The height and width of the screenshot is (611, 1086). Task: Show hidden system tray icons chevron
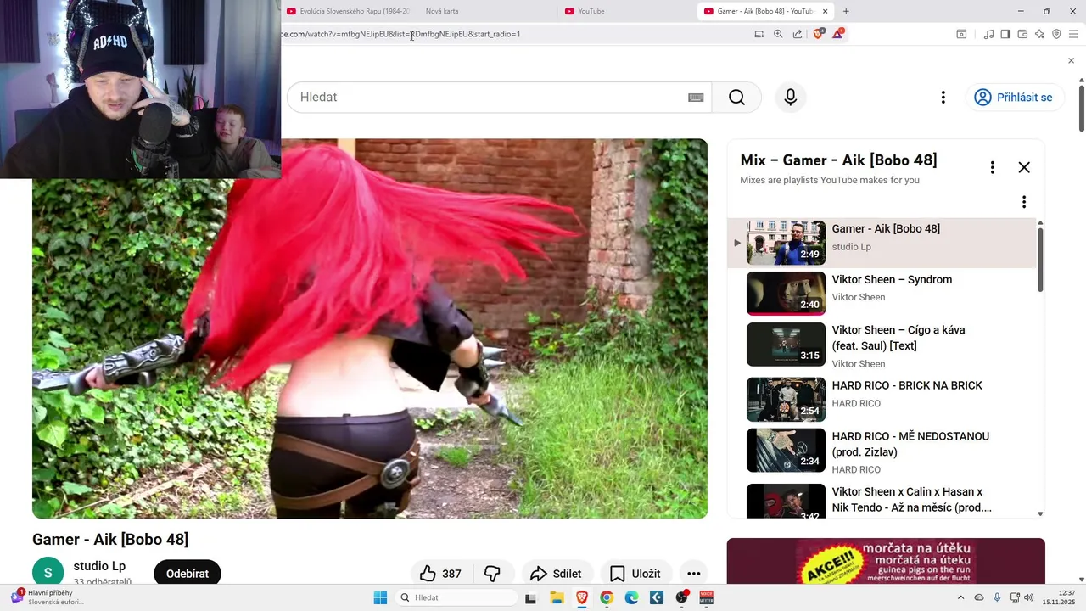click(x=961, y=597)
